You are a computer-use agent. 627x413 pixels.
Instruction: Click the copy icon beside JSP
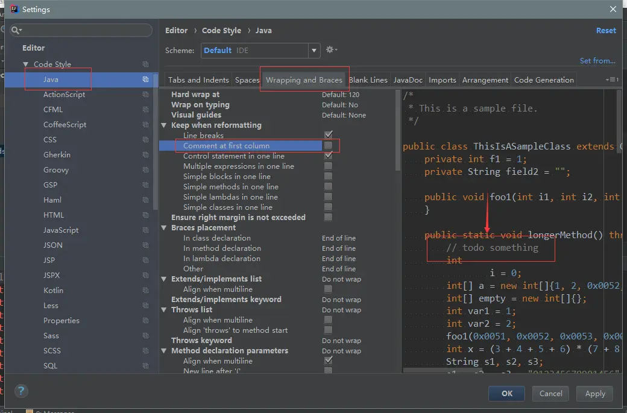145,260
